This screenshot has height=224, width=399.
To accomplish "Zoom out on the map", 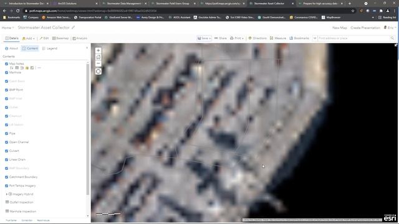I will (99, 63).
